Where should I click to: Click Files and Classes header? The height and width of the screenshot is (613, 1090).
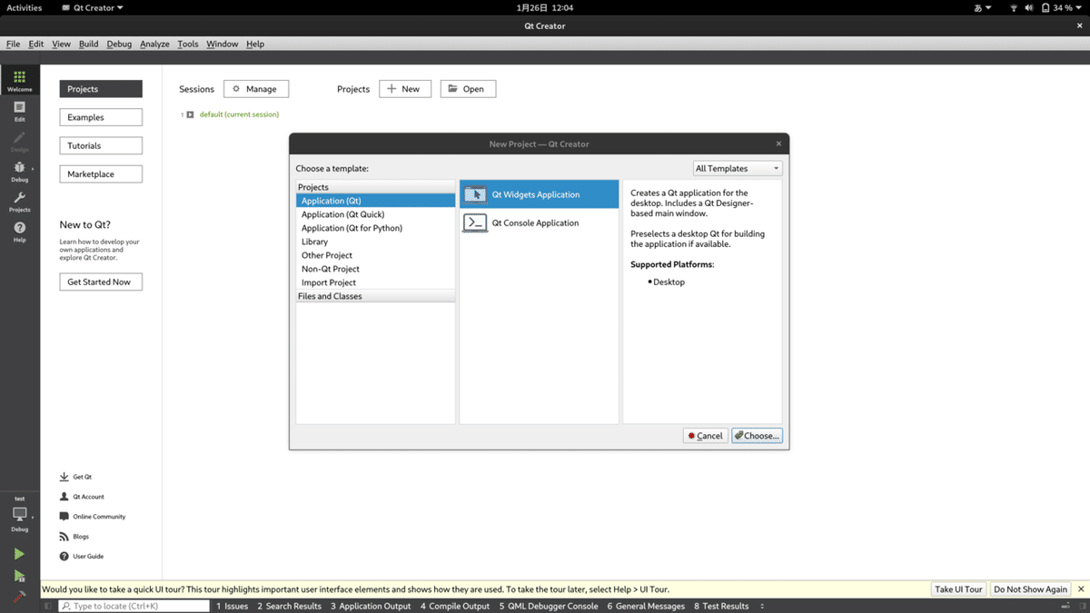click(x=375, y=296)
